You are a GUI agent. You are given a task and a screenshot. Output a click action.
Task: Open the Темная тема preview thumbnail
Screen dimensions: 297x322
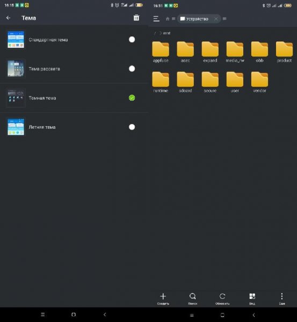pos(16,98)
